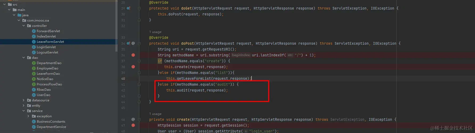
Task: Click the project tree vertical scrollbar
Action: (x=116, y=26)
